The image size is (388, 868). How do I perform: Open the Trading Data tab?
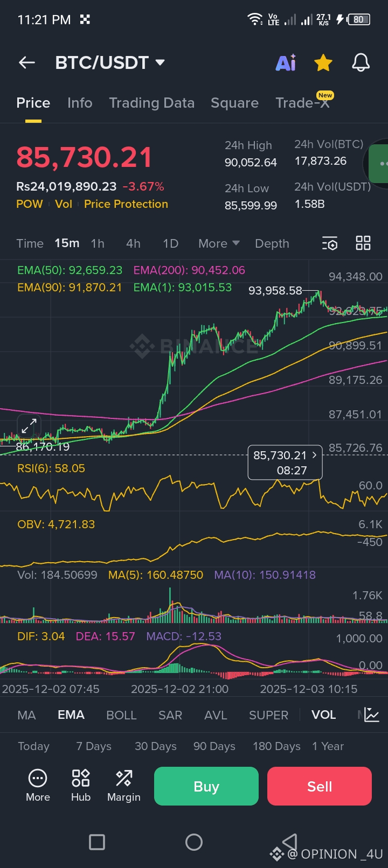point(151,103)
